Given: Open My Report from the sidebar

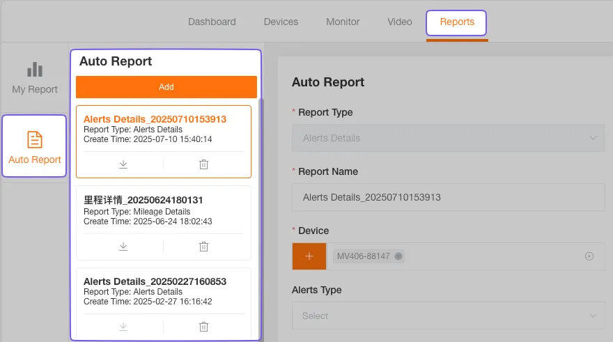Looking at the screenshot, I should tap(35, 78).
